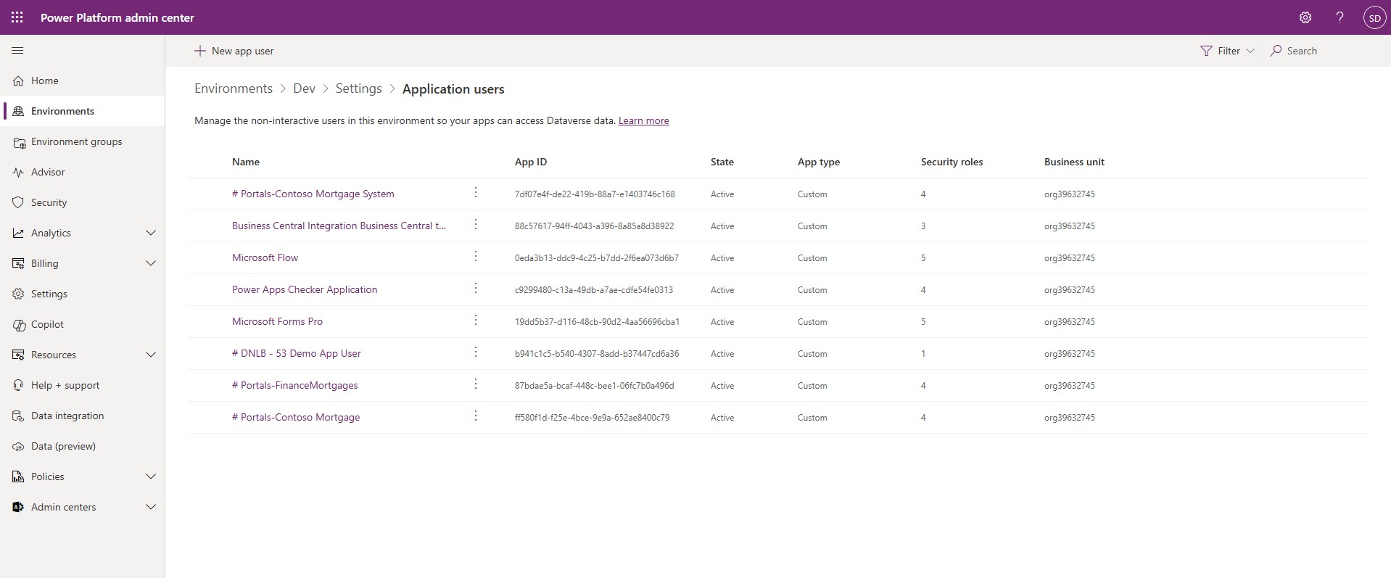
Task: Click the Copilot sidebar icon
Action: point(19,325)
